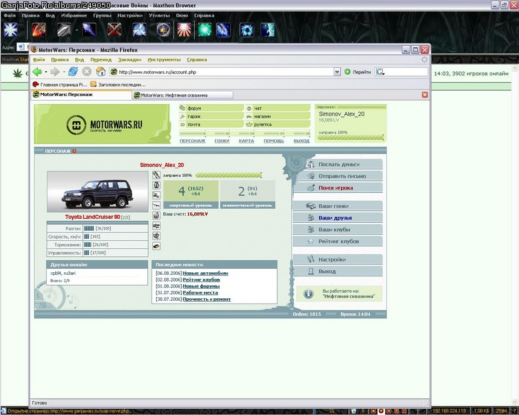The width and height of the screenshot is (519, 415).
Task: Click the moon face icon in Maxthon toolbar
Action: pos(268,30)
